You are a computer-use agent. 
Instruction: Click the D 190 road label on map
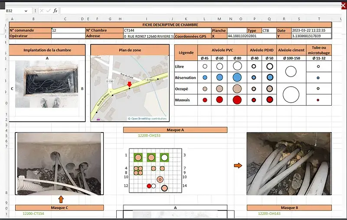(x=110, y=81)
